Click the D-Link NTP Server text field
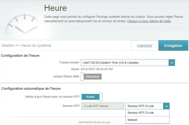Viewport: 189px width, 125px height. [103, 106]
